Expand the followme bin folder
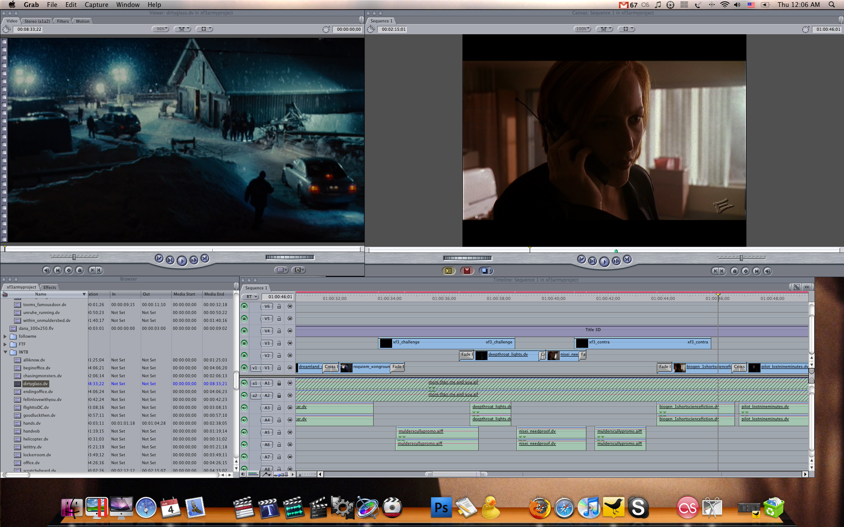 (x=5, y=336)
